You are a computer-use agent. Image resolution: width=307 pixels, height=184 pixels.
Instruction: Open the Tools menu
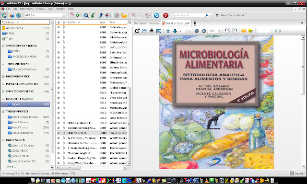click(50, 9)
